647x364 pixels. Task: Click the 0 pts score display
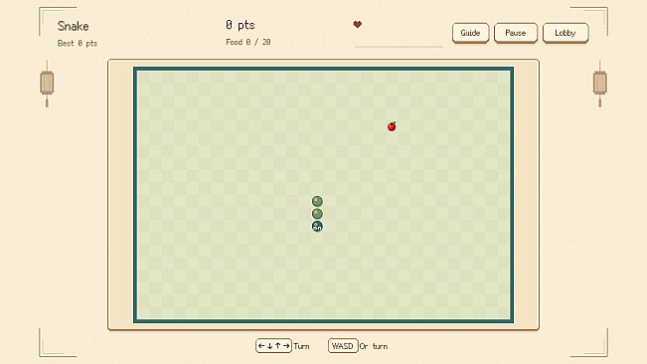coord(241,25)
